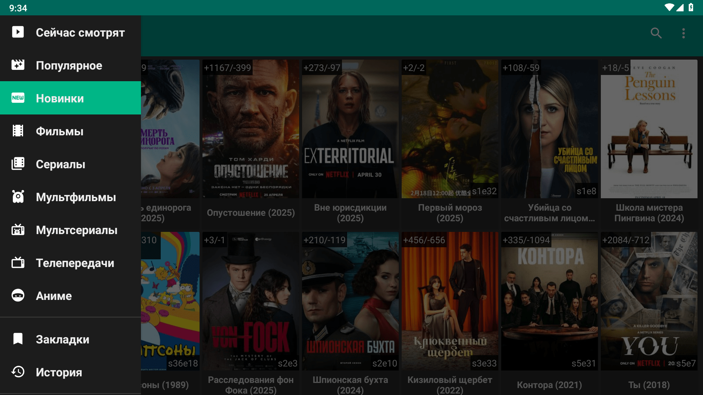This screenshot has width=703, height=395.
Task: Open the Сериалы category
Action: (x=70, y=164)
